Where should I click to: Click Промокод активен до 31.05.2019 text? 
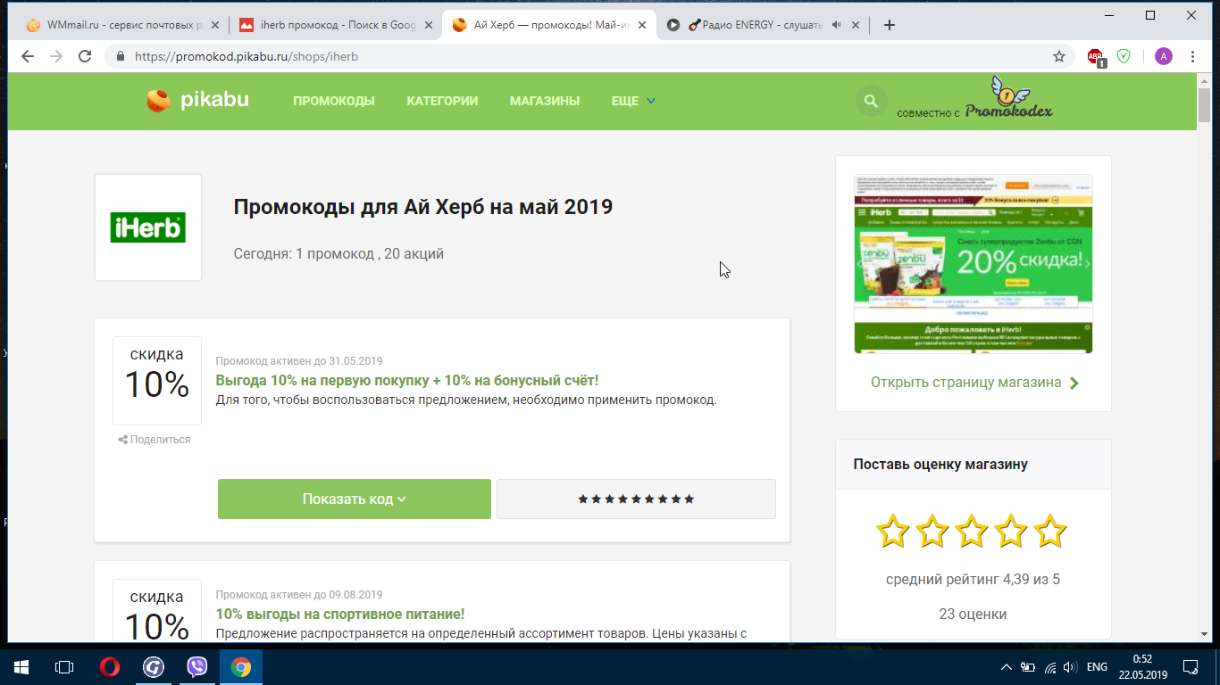(299, 361)
